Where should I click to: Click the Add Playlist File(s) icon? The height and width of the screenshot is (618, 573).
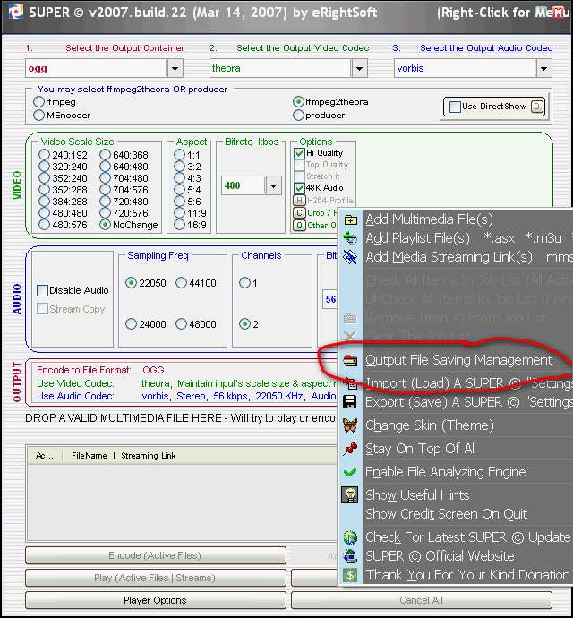pyautogui.click(x=350, y=237)
